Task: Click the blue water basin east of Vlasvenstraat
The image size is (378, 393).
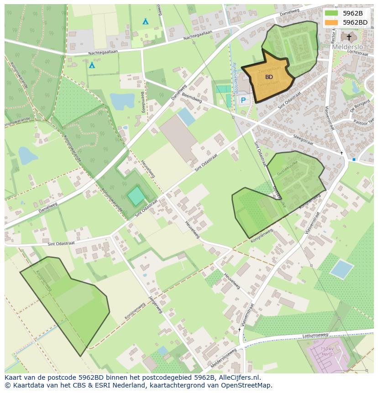Action: (341, 269)
